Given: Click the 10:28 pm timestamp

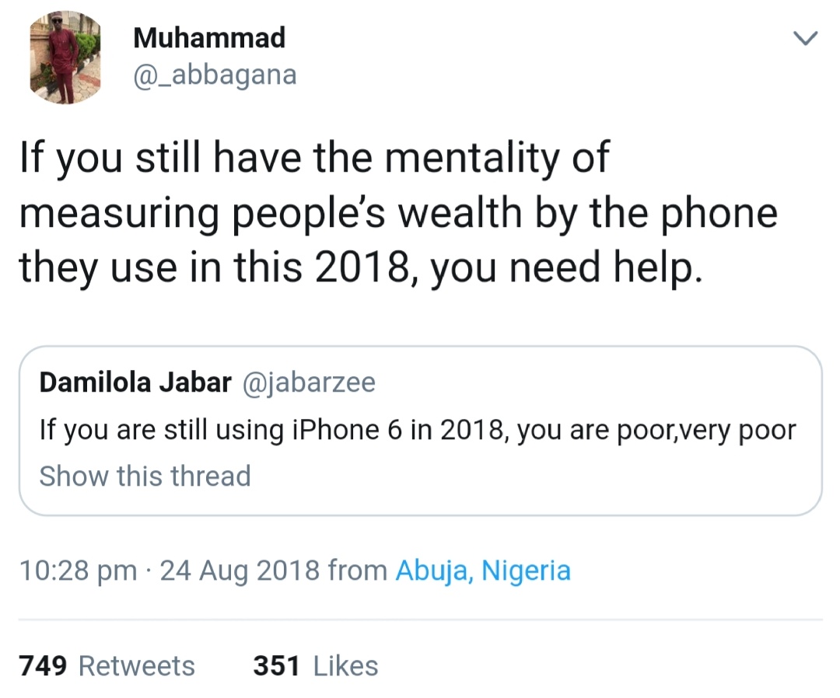Looking at the screenshot, I should 78,571.
